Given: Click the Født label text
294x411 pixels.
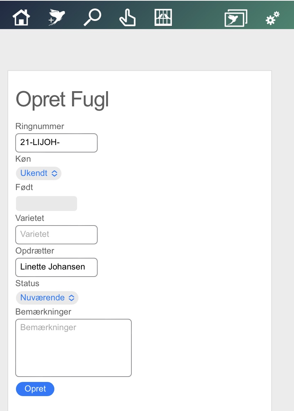Looking at the screenshot, I should pyautogui.click(x=24, y=187).
